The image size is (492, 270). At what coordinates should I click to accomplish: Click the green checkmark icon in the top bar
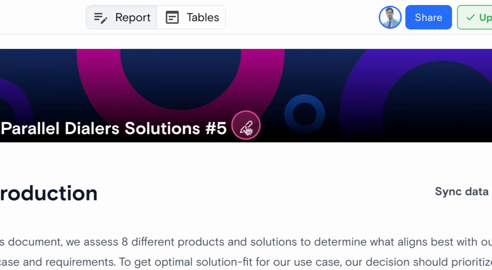pos(470,18)
